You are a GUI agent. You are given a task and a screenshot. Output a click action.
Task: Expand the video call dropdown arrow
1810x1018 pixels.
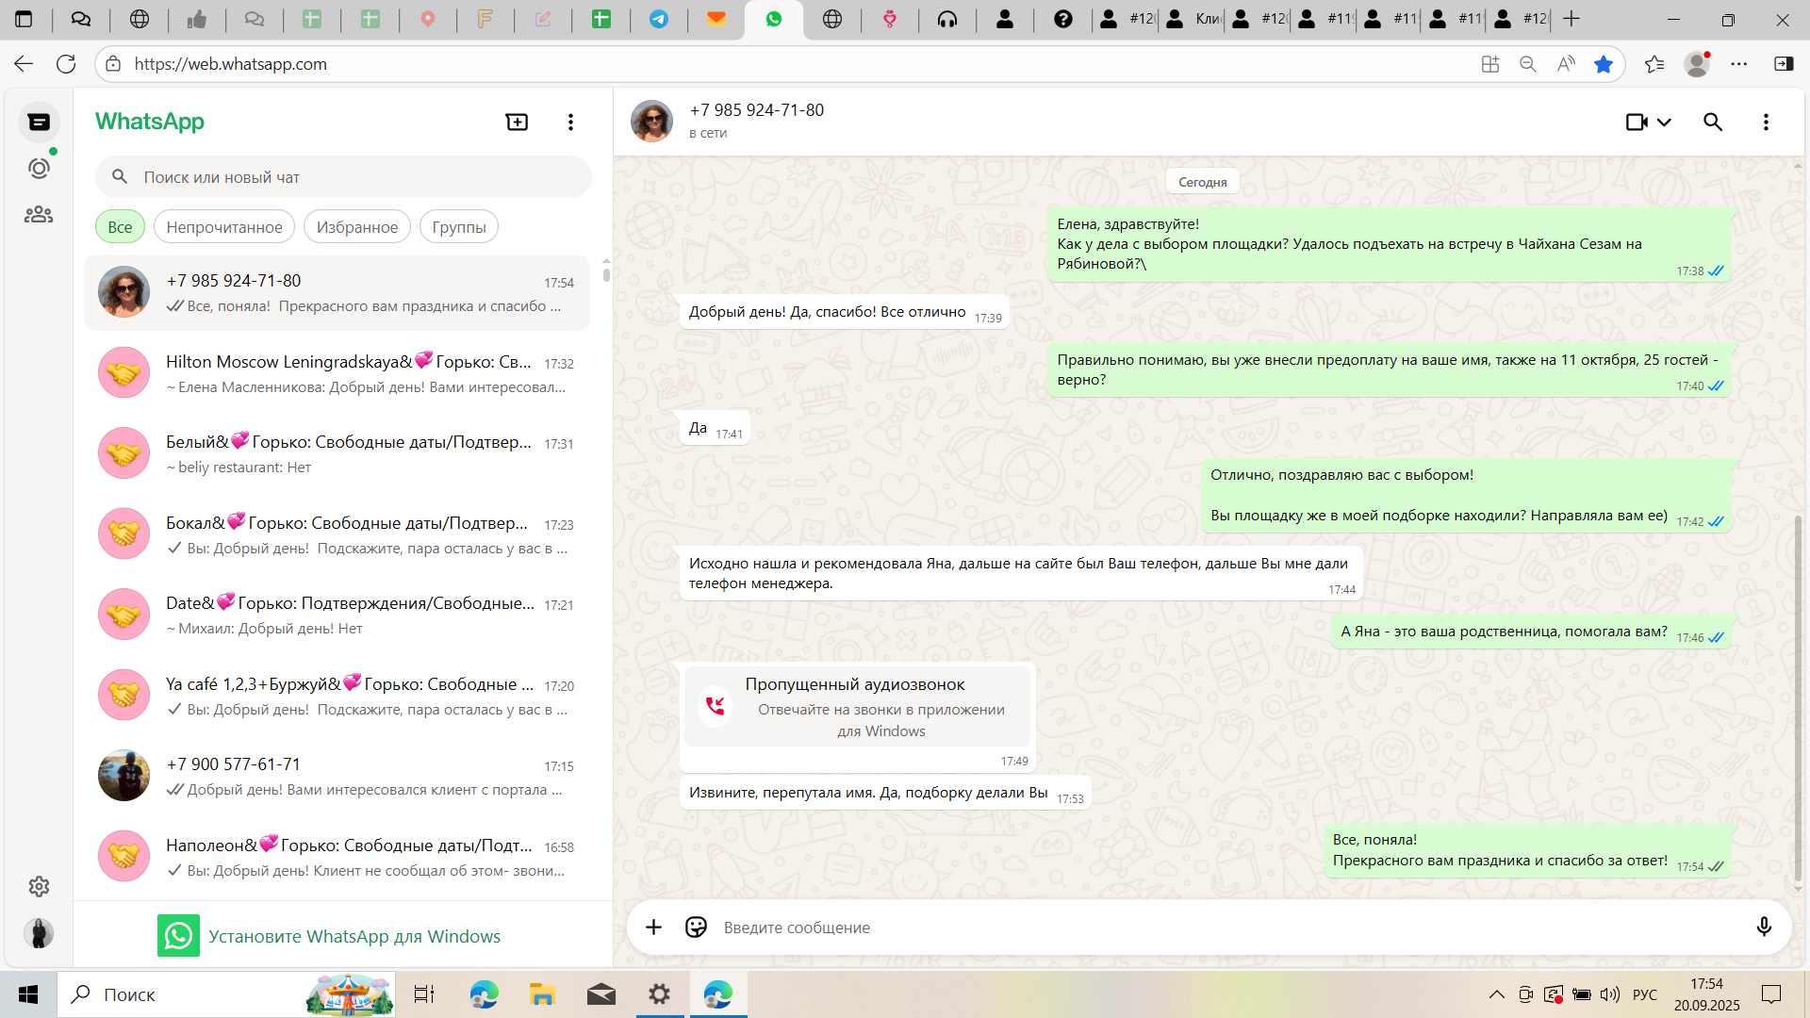click(1664, 122)
